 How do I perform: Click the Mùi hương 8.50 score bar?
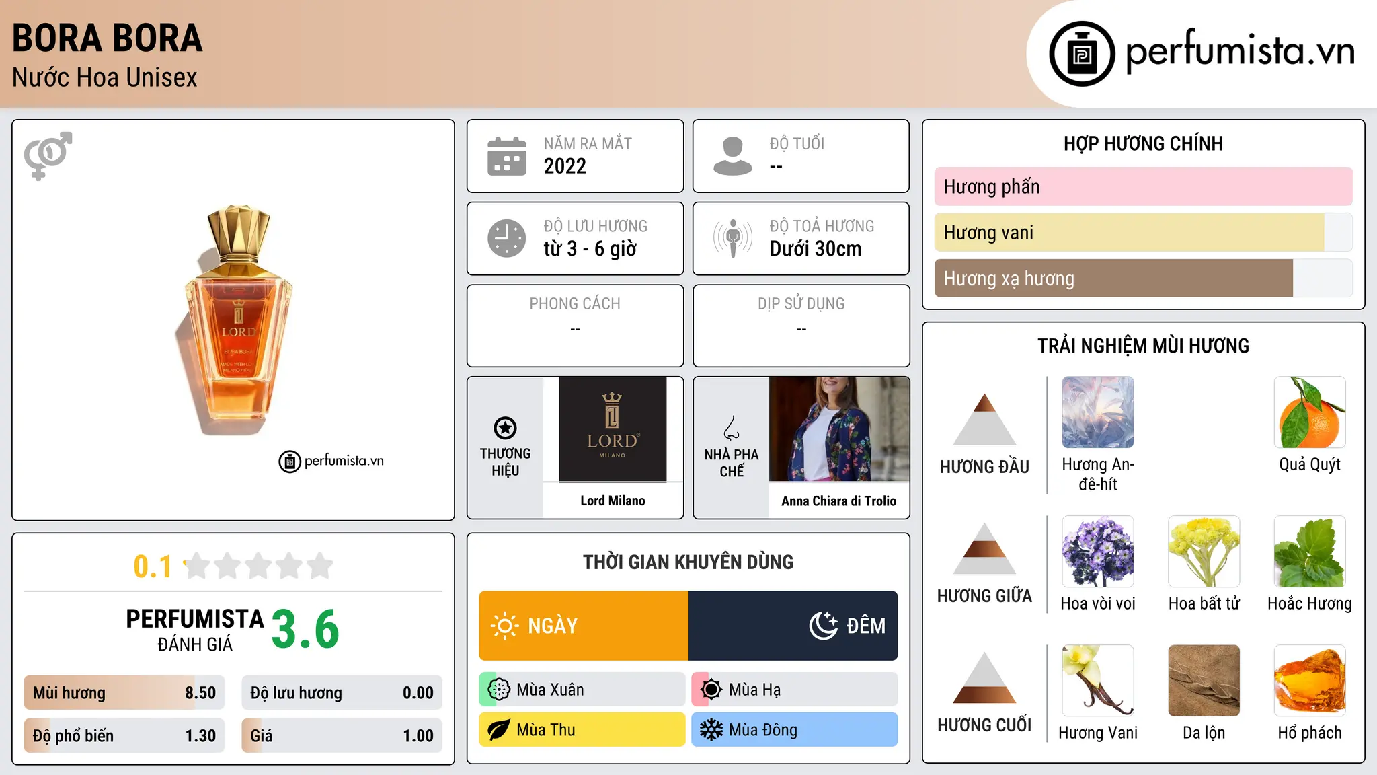tap(124, 693)
